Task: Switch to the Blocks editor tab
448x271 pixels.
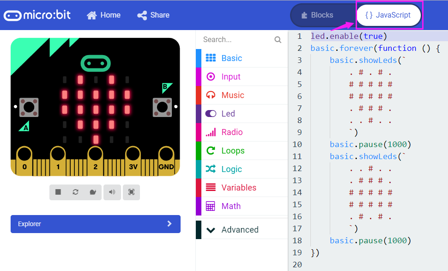Action: [x=317, y=15]
